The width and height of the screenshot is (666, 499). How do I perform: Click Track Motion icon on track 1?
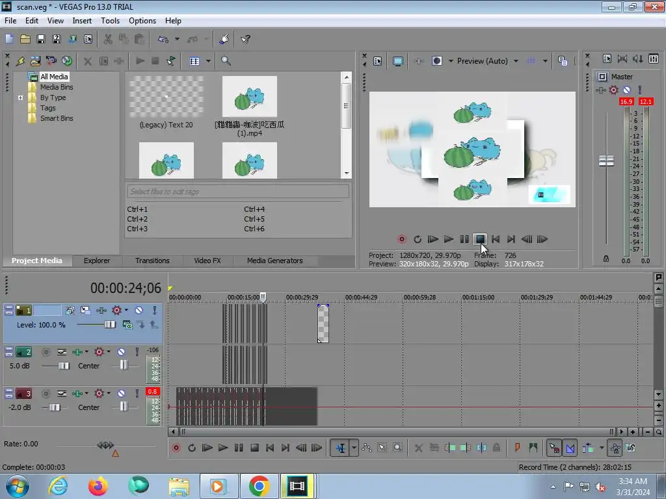85,310
